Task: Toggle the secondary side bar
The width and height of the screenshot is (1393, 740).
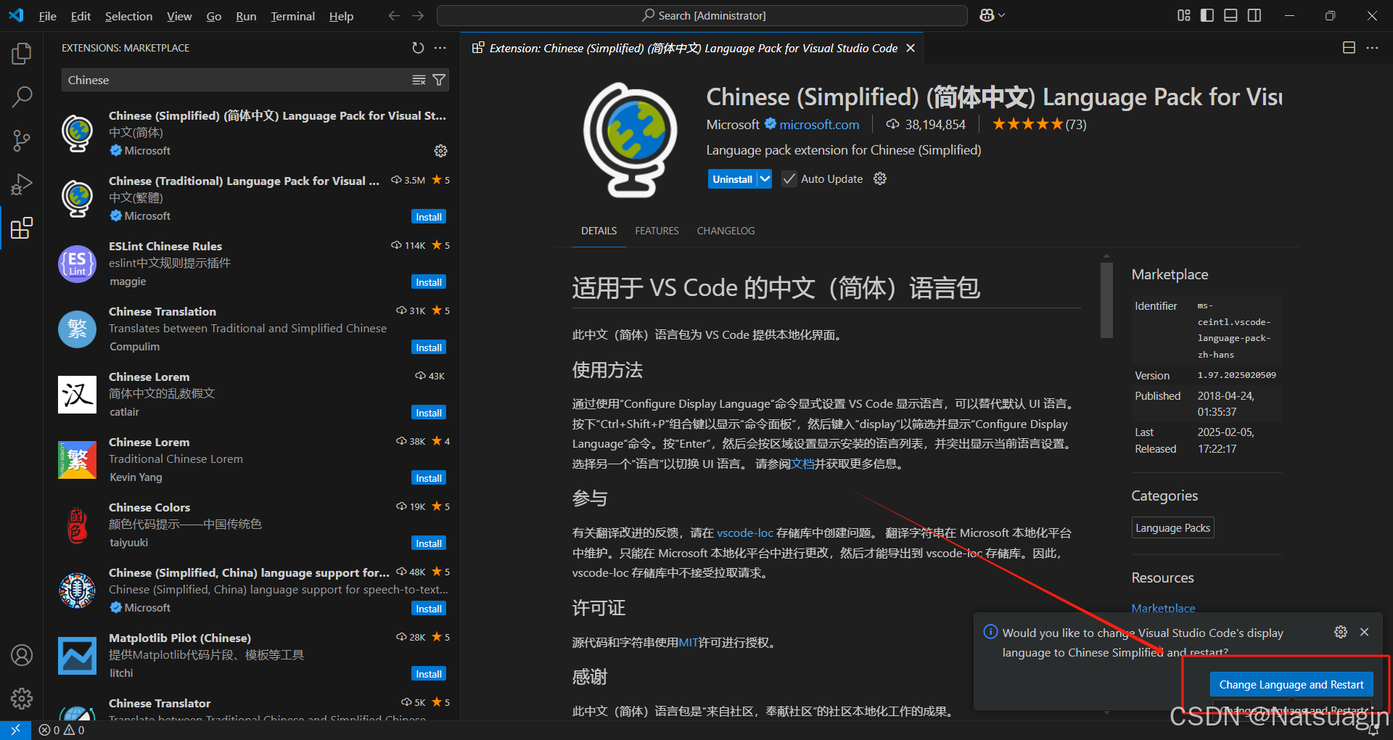Action: [x=1254, y=15]
